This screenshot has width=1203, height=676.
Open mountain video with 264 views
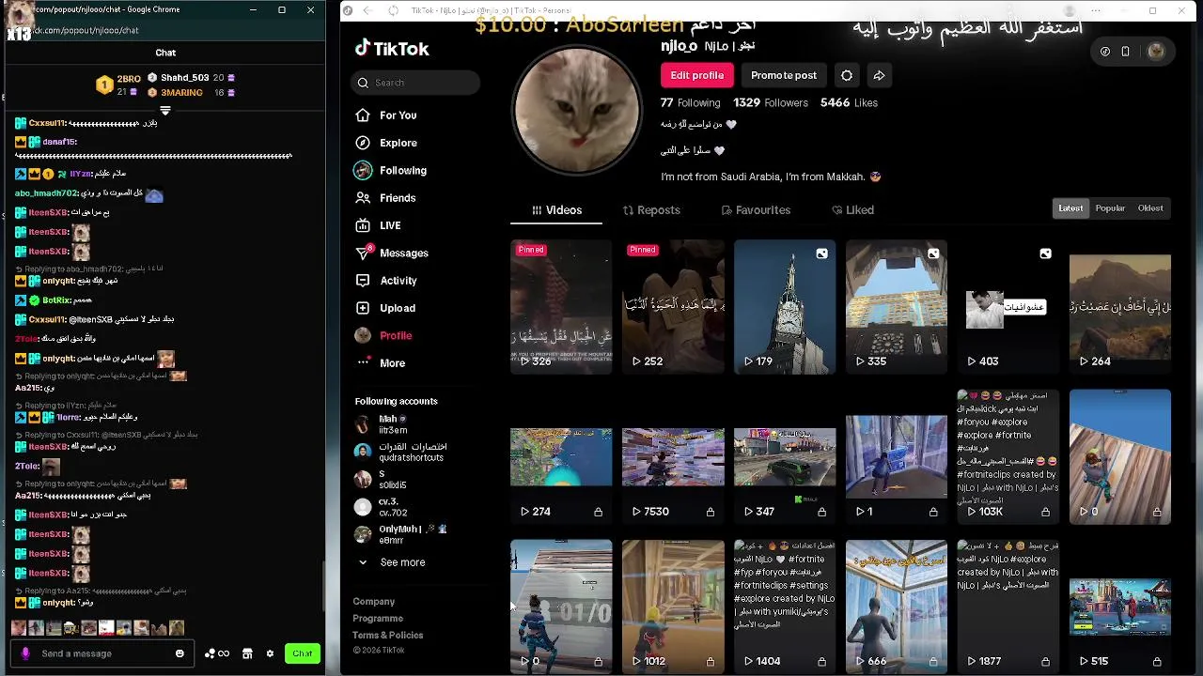[x=1120, y=307]
